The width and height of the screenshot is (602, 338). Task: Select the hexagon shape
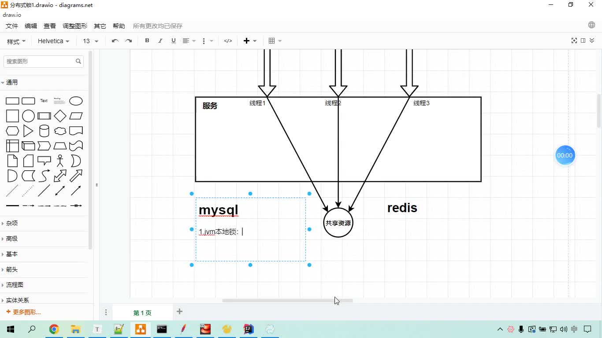12,131
